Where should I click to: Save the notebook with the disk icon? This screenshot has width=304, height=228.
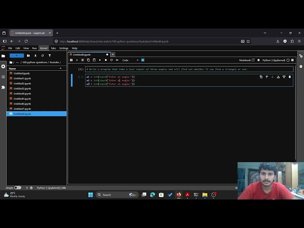pos(71,60)
